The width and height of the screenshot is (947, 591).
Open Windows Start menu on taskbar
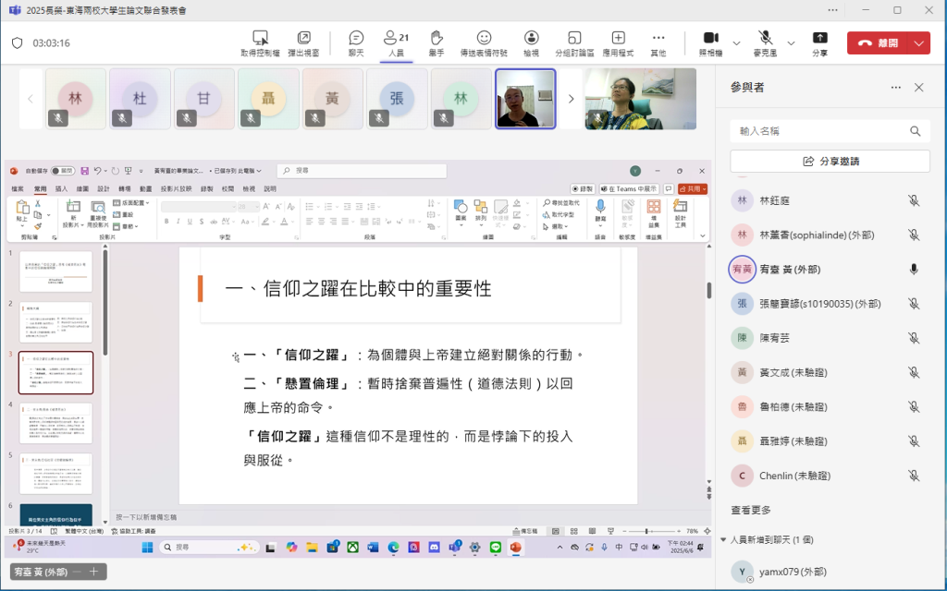[x=147, y=548]
